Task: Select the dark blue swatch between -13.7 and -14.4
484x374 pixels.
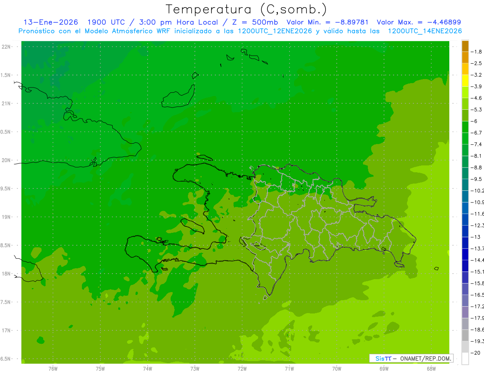Action: pos(465,254)
